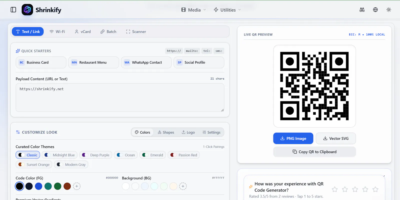Pick the first white background swatch
The image size is (400, 200).
pyautogui.click(x=126, y=186)
